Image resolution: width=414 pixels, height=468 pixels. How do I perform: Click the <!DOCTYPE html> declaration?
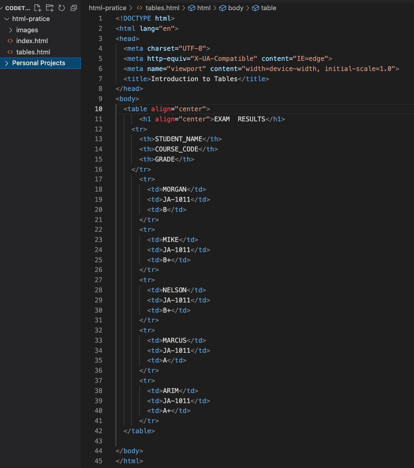coord(145,18)
